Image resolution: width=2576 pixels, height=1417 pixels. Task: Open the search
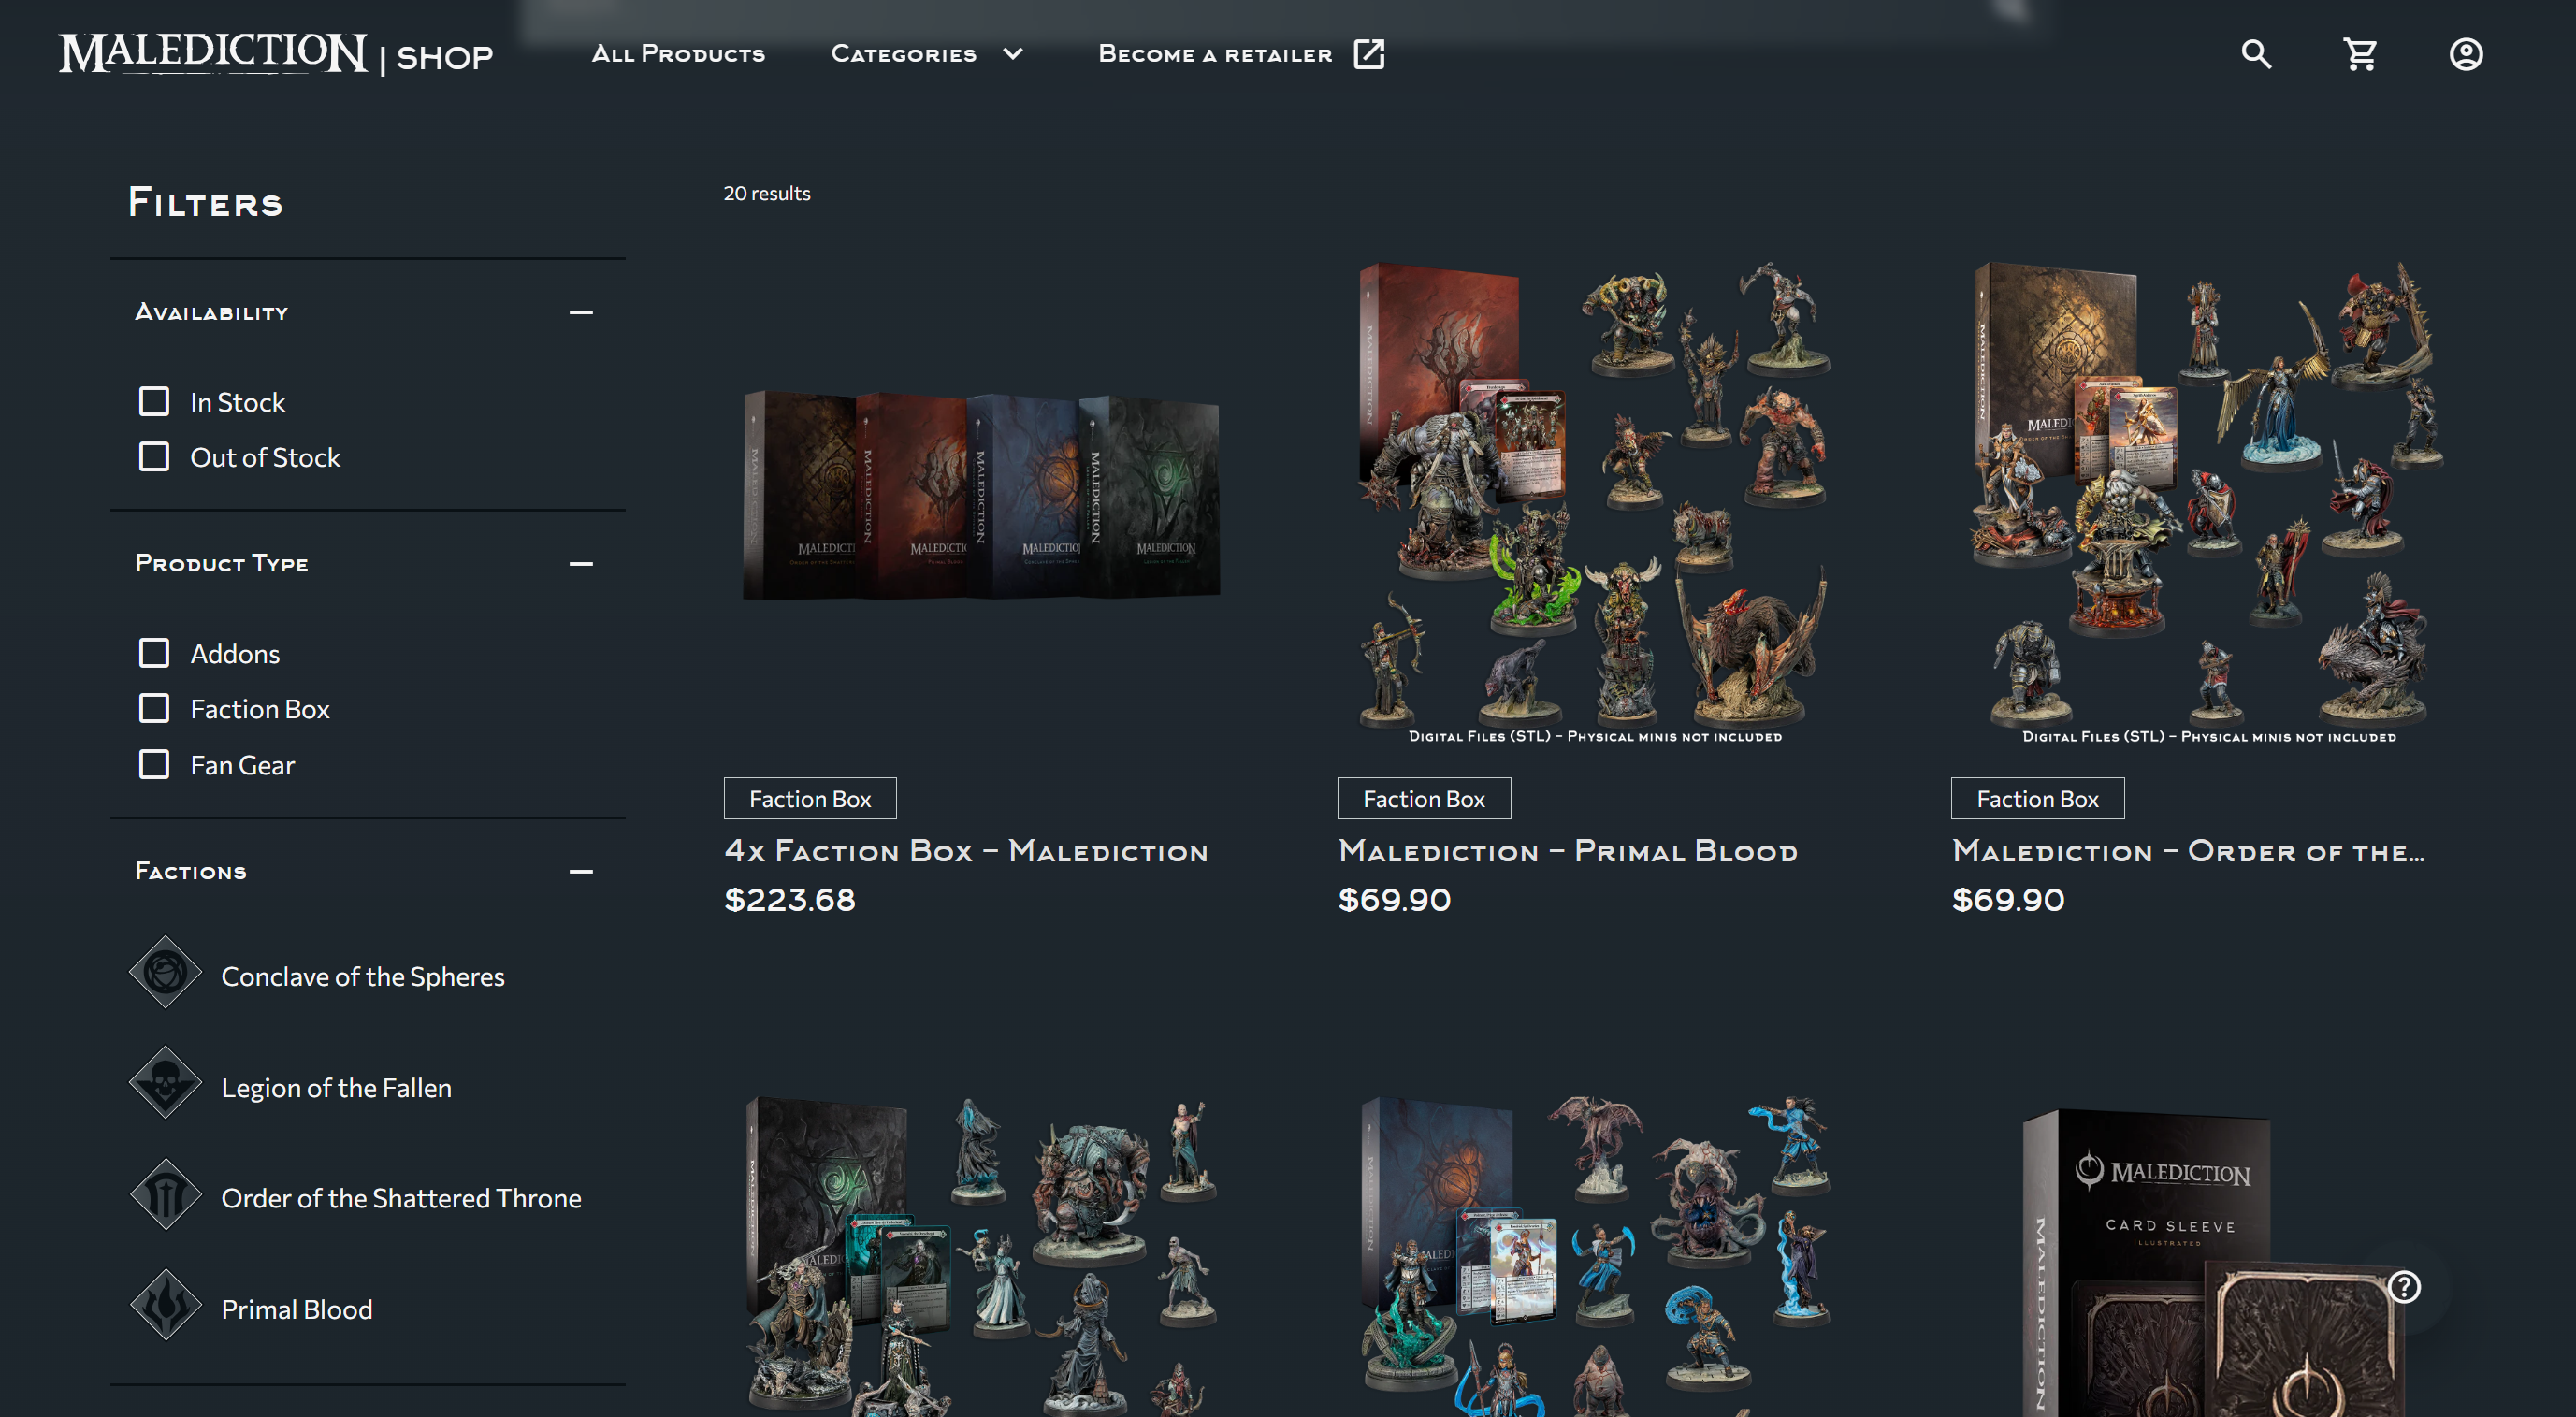coord(2256,55)
